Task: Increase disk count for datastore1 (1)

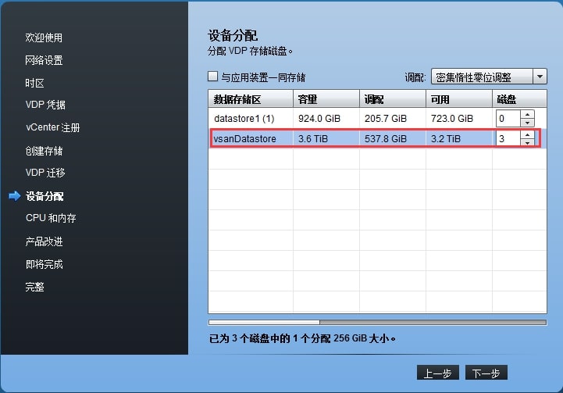Action: pyautogui.click(x=527, y=115)
